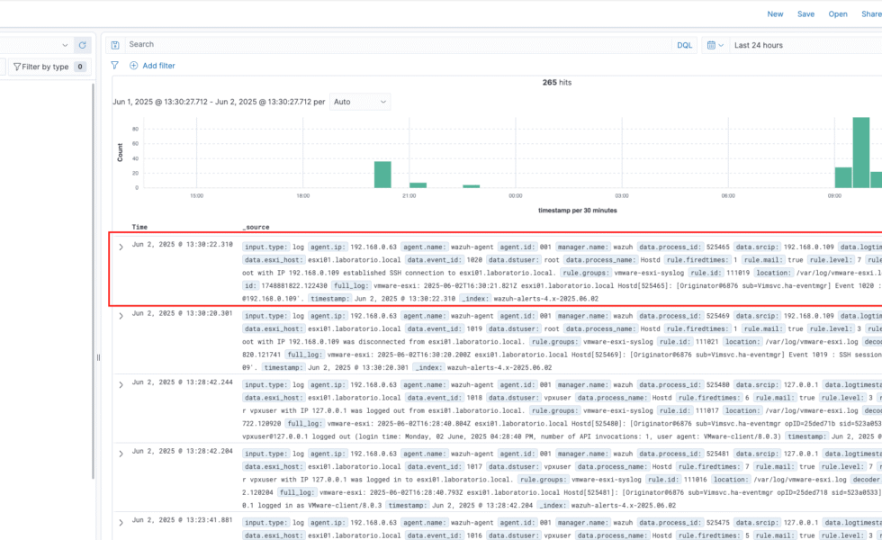This screenshot has width=882, height=540.
Task: Click the histogram bar before 21:00
Action: [x=382, y=175]
